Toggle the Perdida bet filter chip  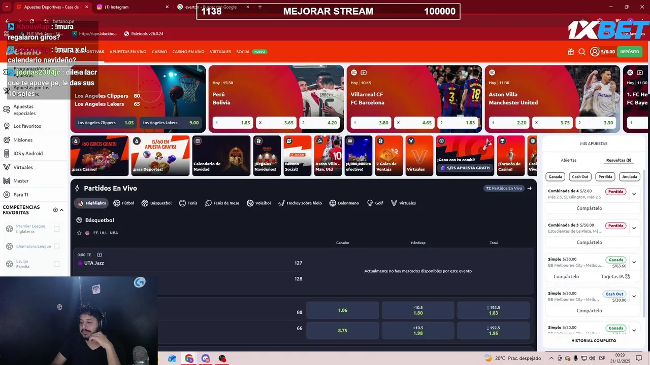pyautogui.click(x=605, y=177)
